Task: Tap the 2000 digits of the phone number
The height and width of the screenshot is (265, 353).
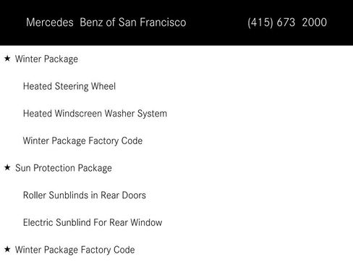Action: point(315,22)
